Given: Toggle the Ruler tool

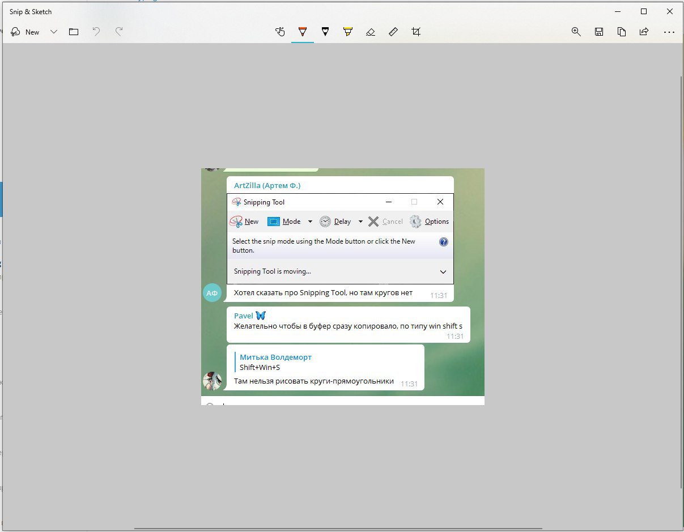Looking at the screenshot, I should pos(393,32).
